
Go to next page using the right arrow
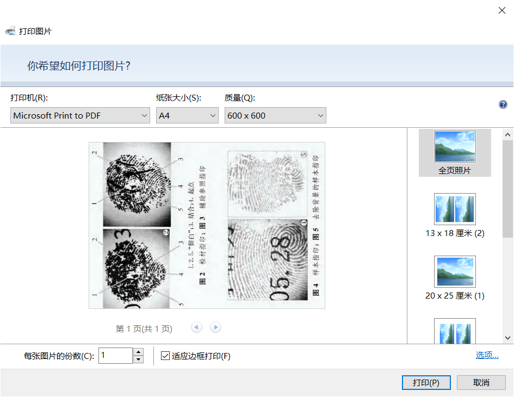pos(215,327)
